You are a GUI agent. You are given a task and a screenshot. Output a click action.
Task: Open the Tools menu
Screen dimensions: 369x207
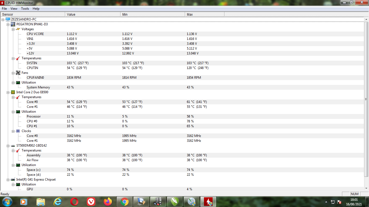coord(25,9)
